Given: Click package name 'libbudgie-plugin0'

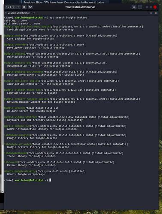Looking at the screenshot, I should (x=17, y=135).
